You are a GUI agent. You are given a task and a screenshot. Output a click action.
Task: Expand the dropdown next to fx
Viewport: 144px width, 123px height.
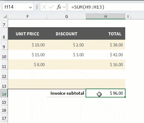click(64, 7)
